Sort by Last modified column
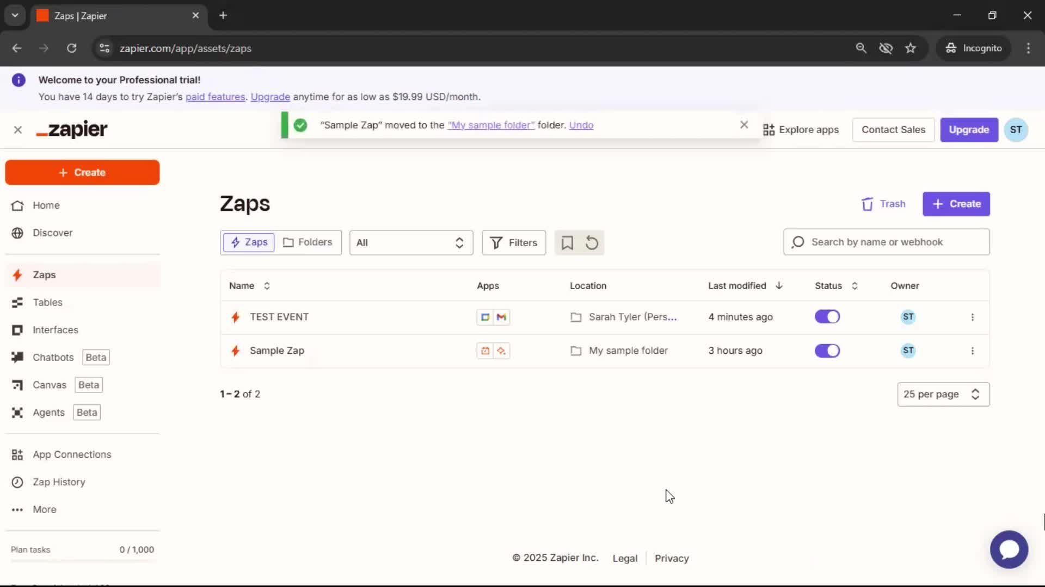Viewport: 1045px width, 587px height. click(745, 286)
